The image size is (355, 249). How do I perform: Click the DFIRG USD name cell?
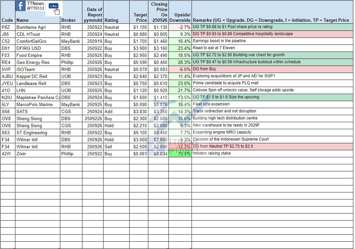pos(38,48)
